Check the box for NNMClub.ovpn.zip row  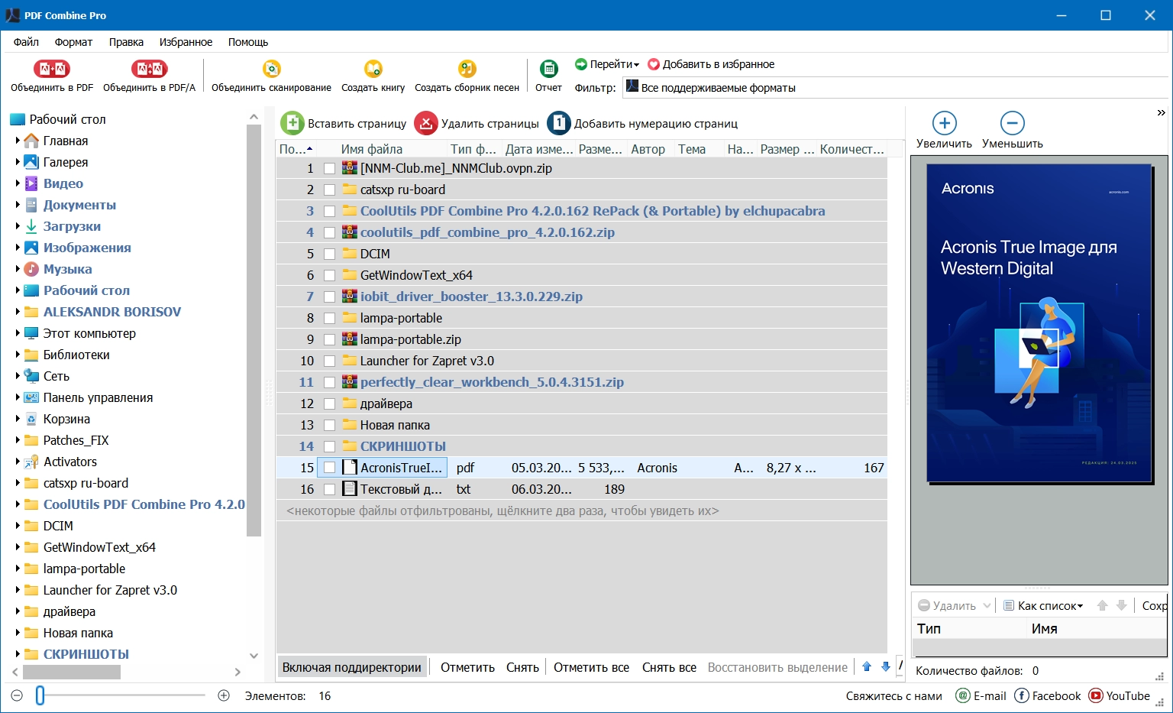329,168
